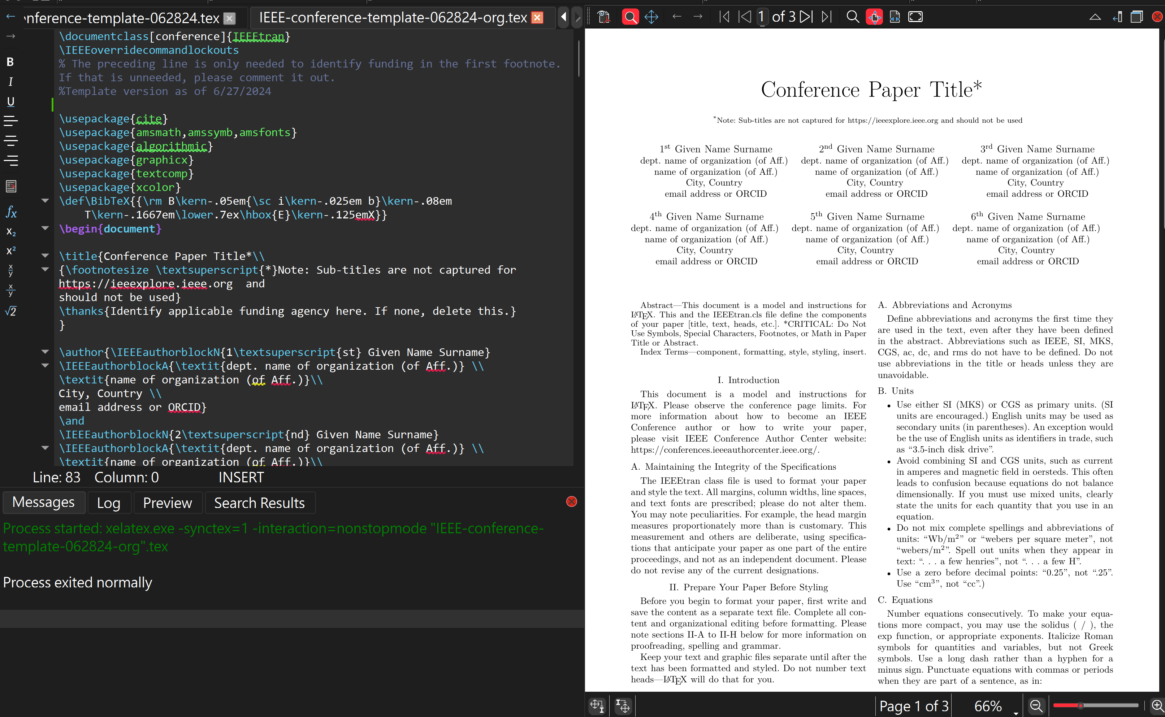Apply underline with the U icon
Screen dimensions: 1165x717
coord(10,101)
